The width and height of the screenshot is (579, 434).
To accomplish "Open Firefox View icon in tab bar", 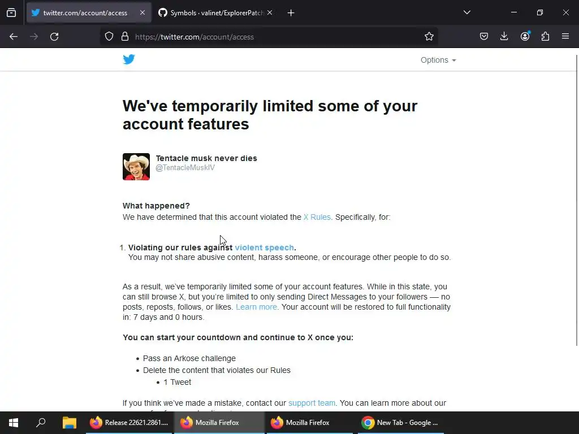I will click(11, 12).
